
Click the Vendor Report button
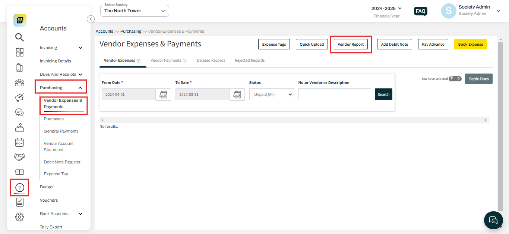(x=350, y=44)
